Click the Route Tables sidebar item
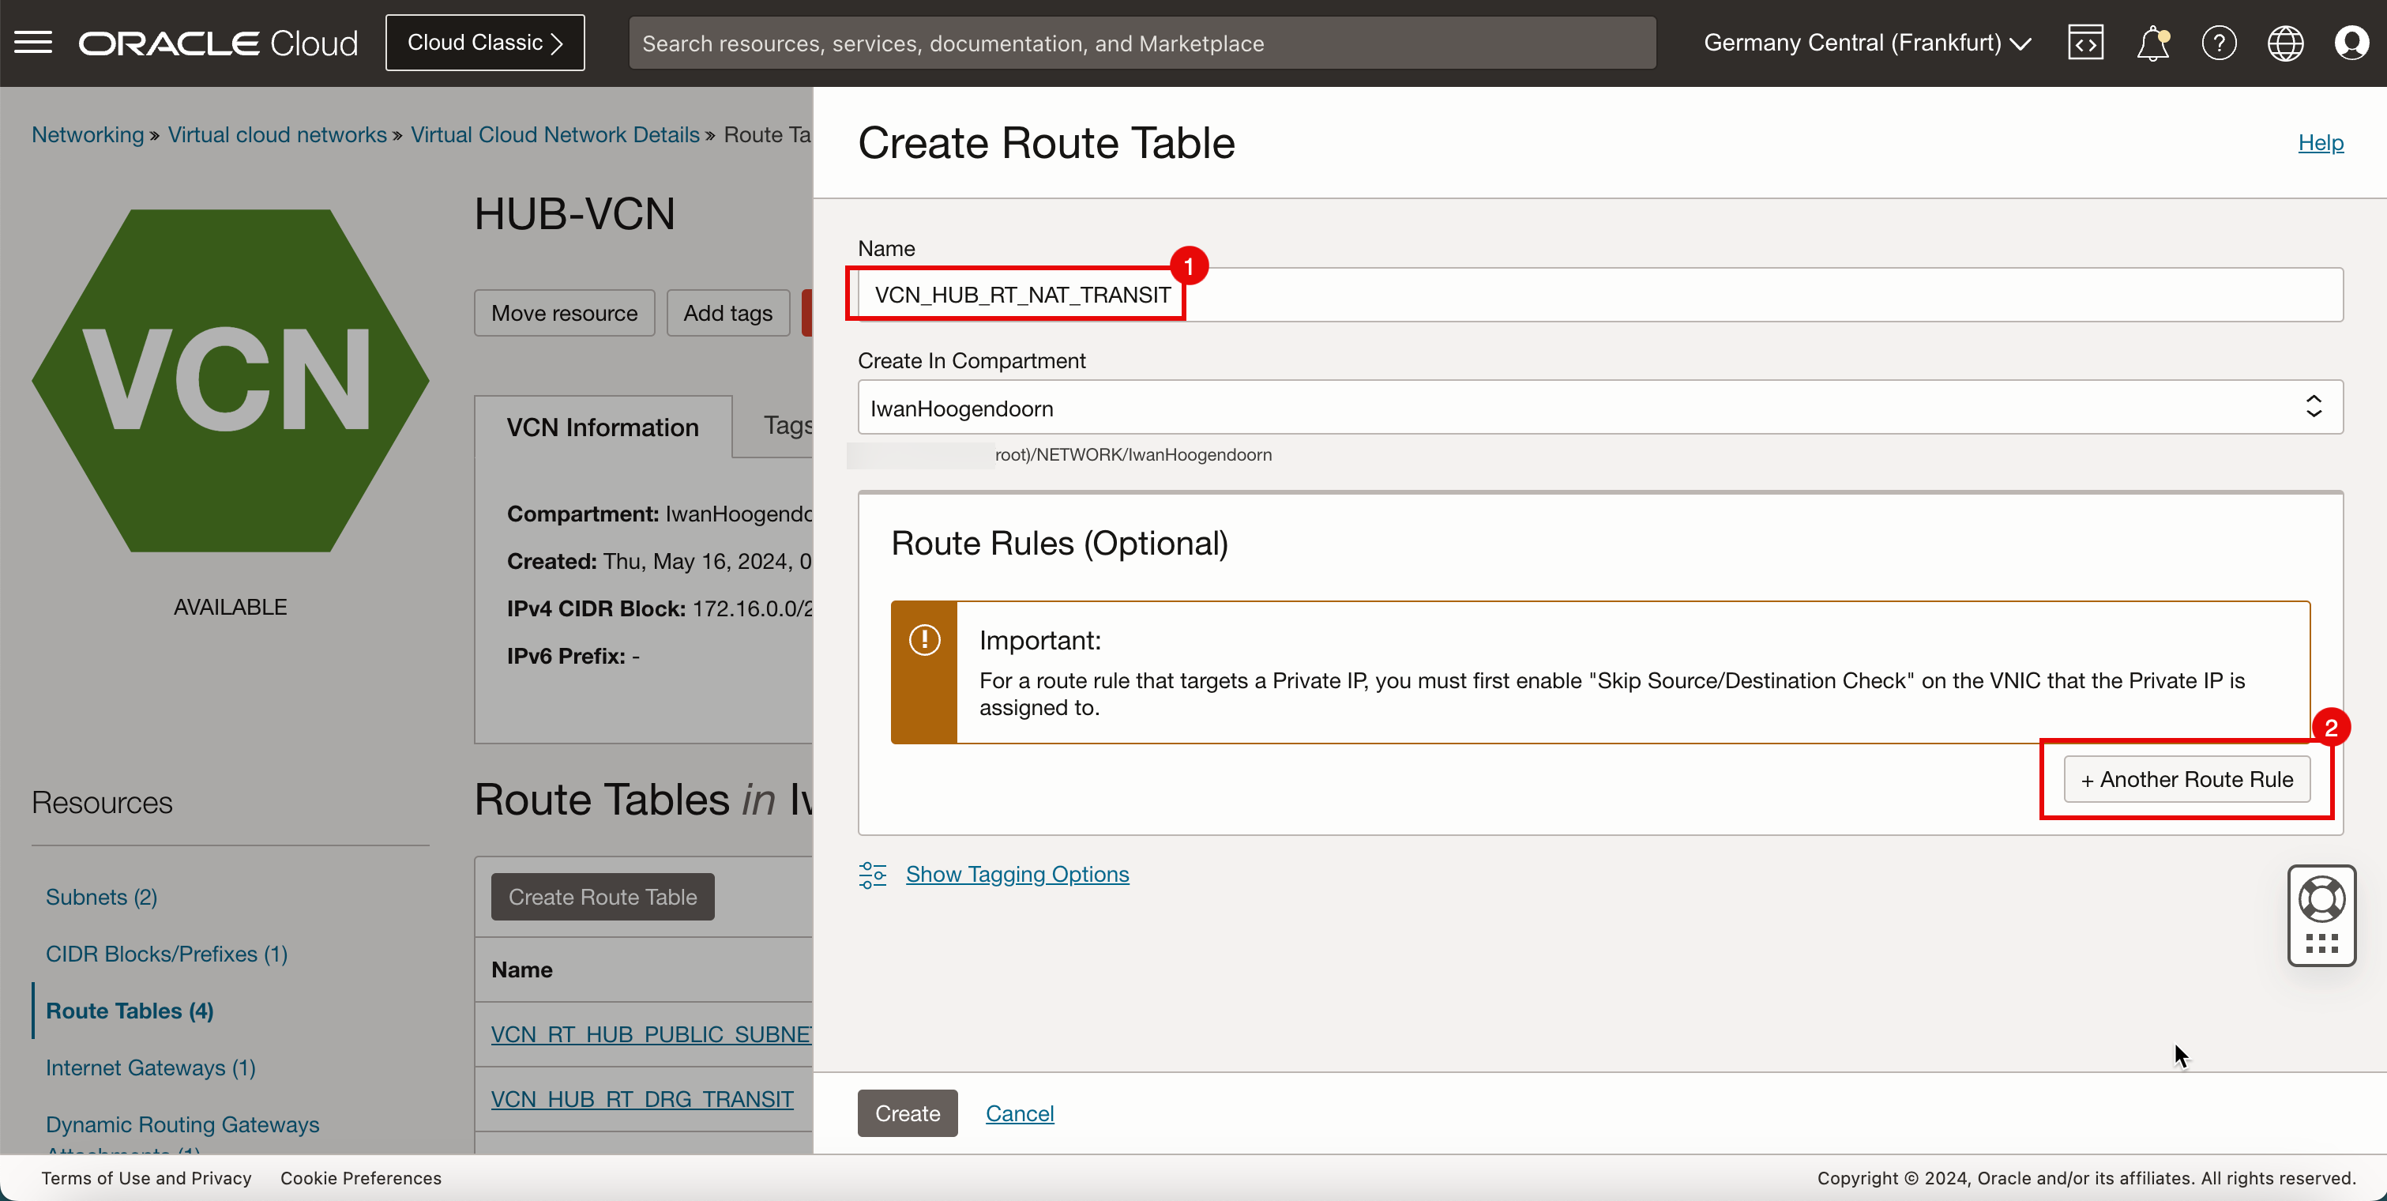Screen dimensions: 2387x1201 pyautogui.click(x=129, y=1011)
